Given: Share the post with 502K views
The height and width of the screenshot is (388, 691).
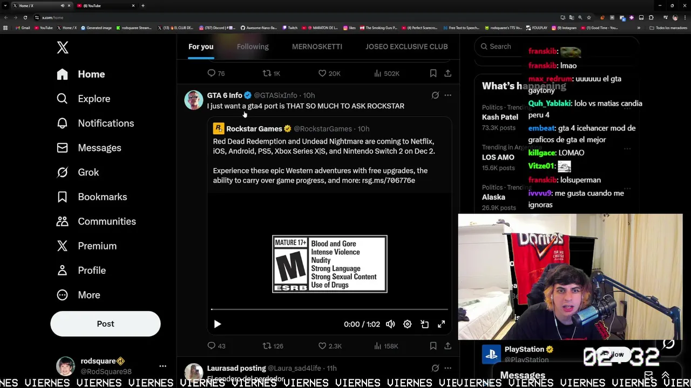Looking at the screenshot, I should [x=448, y=73].
